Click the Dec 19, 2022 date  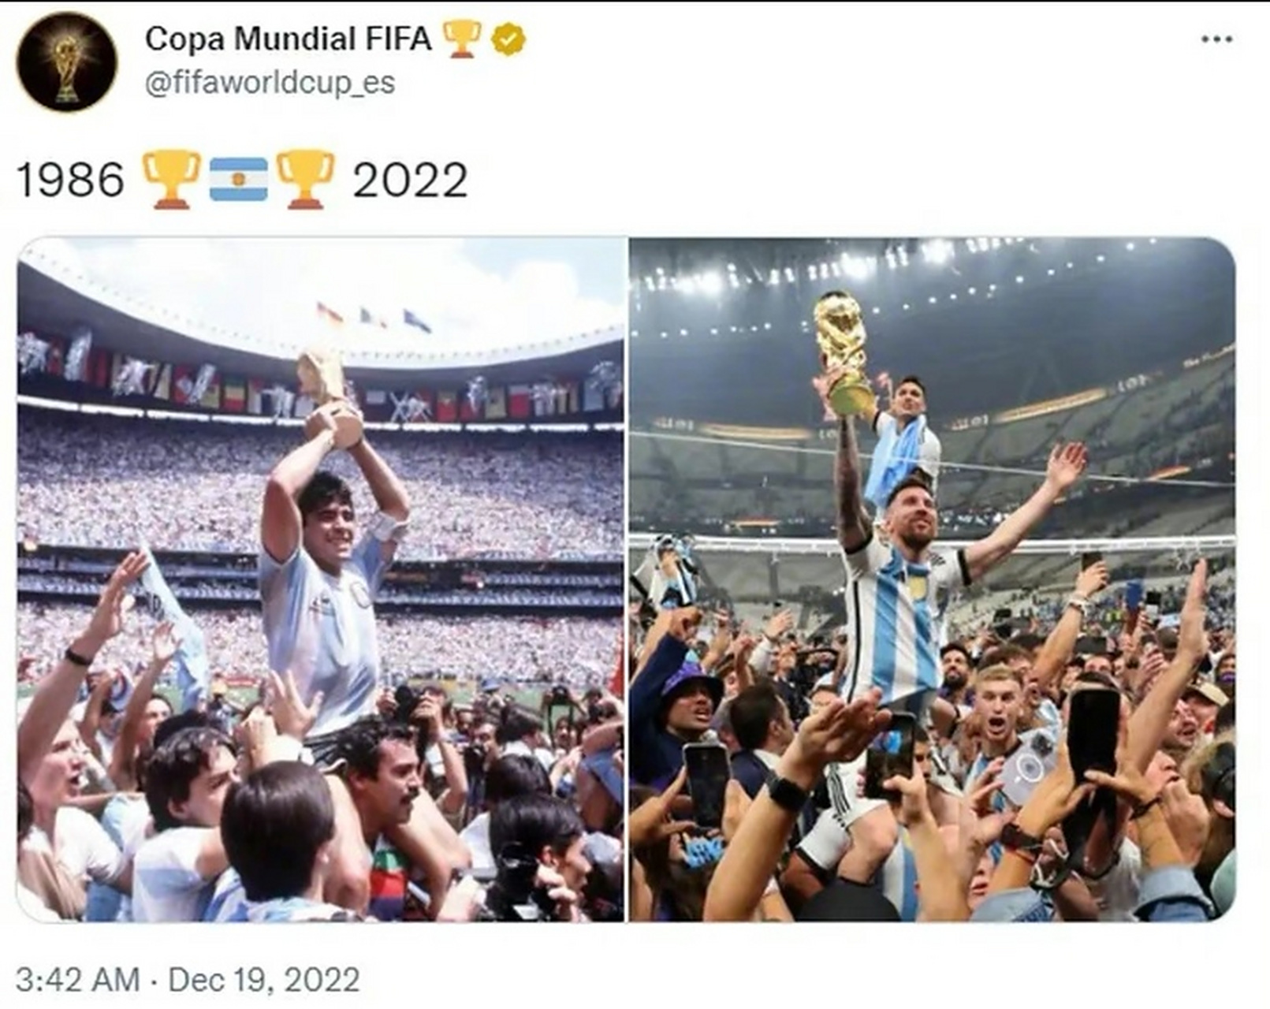[x=264, y=980]
